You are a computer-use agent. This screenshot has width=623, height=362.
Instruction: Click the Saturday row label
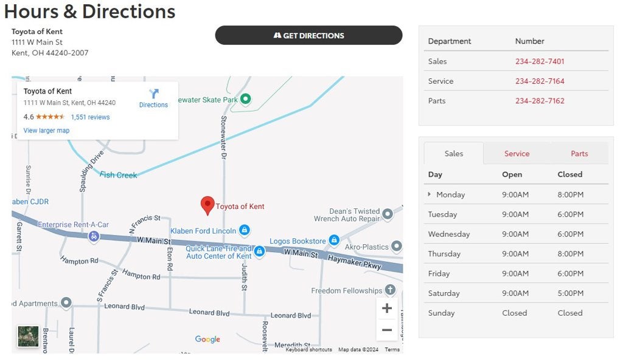444,293
